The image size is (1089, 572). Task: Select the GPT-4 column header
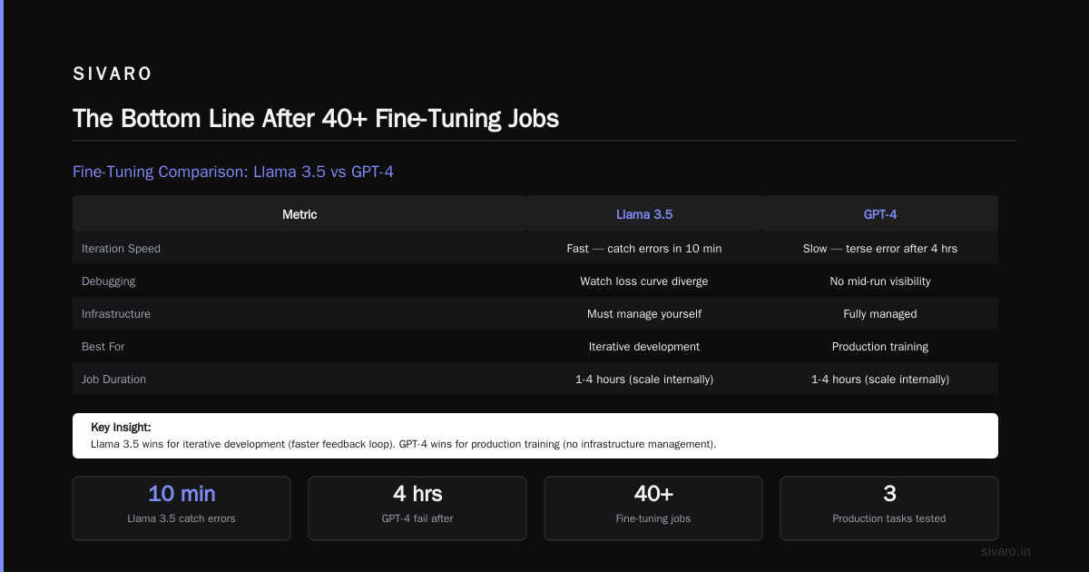tap(880, 215)
